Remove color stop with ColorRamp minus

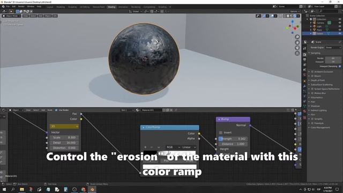coord(151,147)
